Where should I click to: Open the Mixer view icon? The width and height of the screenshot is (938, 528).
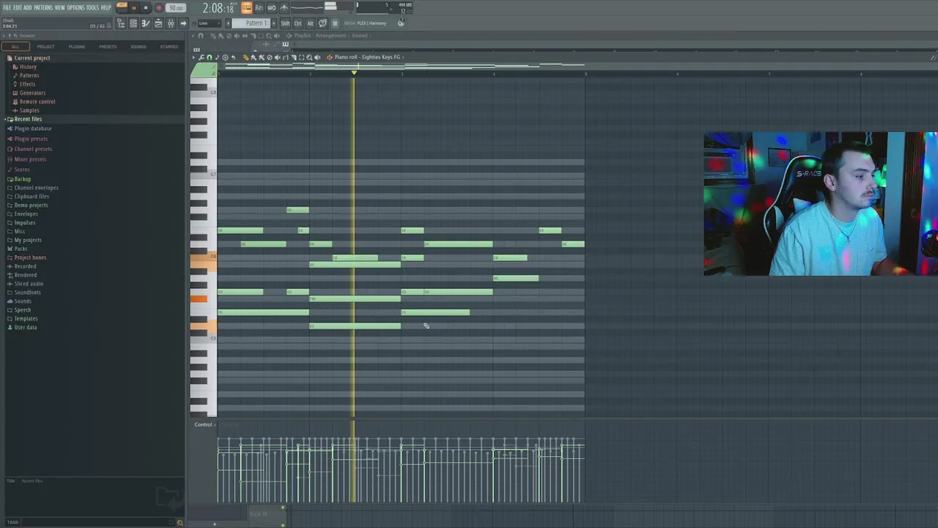click(170, 23)
